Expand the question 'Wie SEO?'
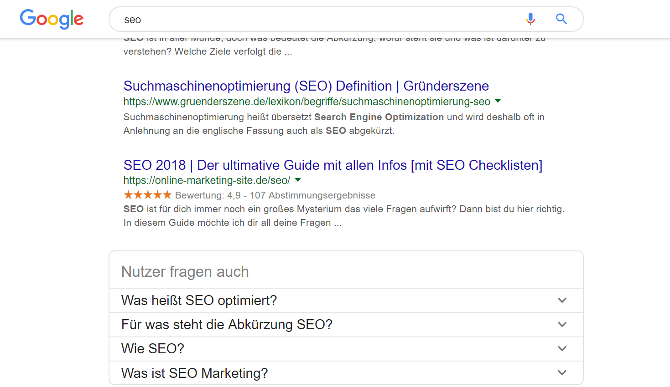Viewport: 670px width, 387px height. click(x=152, y=348)
